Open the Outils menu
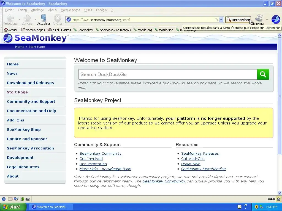The image size is (282, 211). tap(88, 10)
